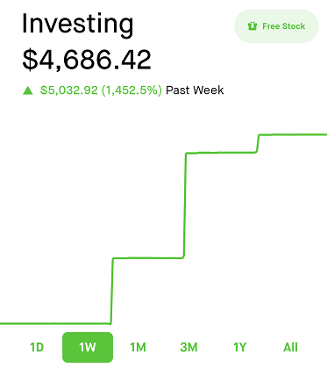This screenshot has height=368, width=327.
Task: Click the Past Week label
Action: pos(195,90)
